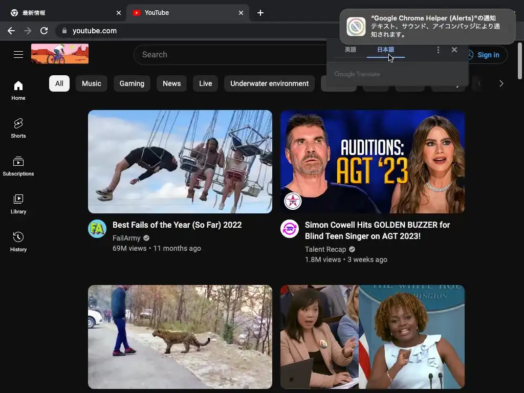524x393 pixels.
Task: Open a new browser tab
Action: [x=260, y=13]
